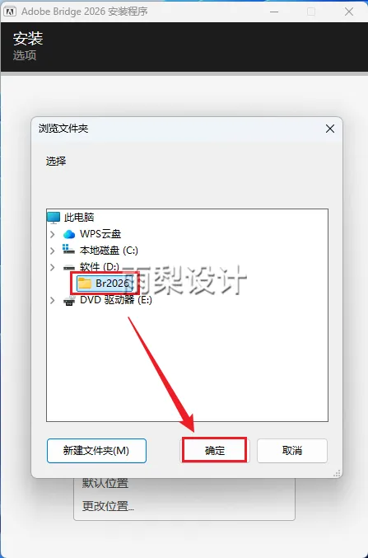Close the 浏览文件夹 dialog with X

330,129
